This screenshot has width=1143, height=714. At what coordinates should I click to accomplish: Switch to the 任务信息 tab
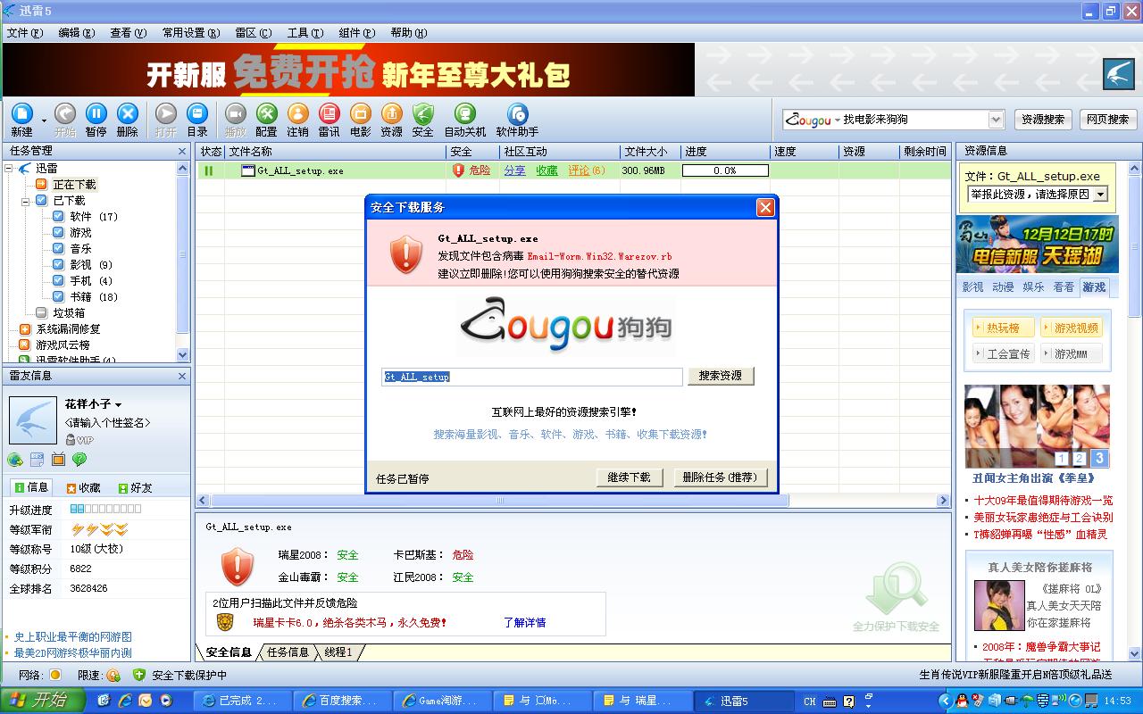point(288,652)
